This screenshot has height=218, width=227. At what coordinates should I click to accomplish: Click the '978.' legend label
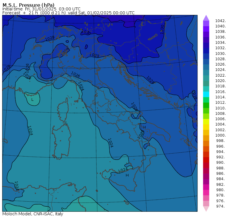coord(221,195)
